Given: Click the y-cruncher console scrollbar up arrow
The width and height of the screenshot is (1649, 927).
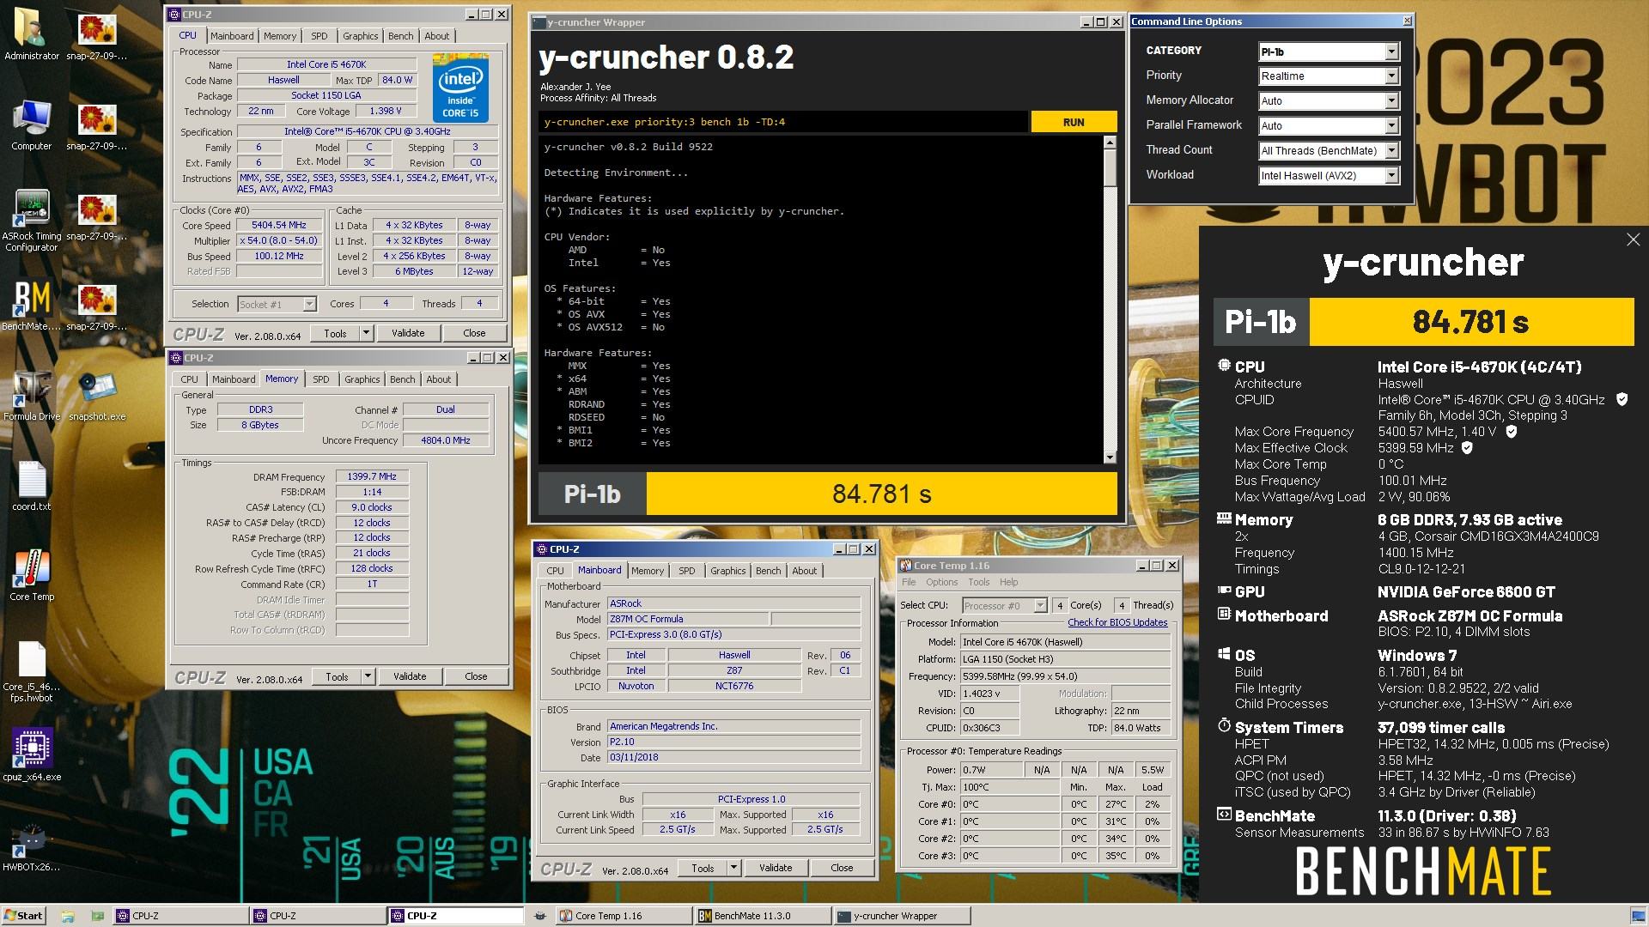Looking at the screenshot, I should (1110, 142).
